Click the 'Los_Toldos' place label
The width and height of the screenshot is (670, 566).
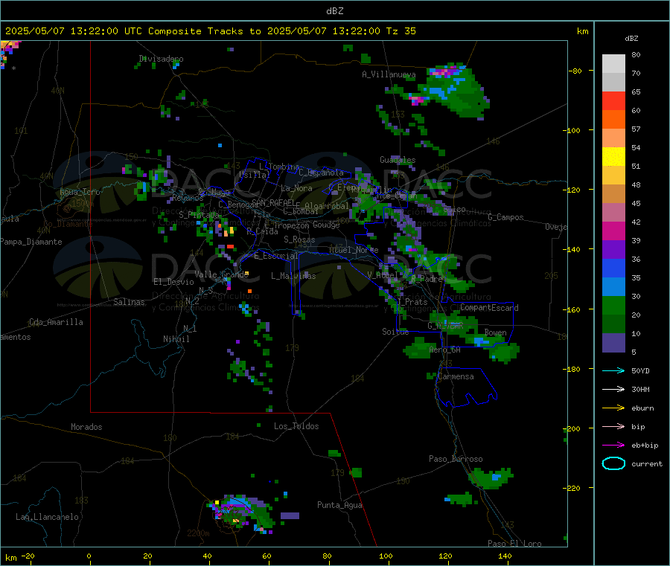tap(296, 426)
